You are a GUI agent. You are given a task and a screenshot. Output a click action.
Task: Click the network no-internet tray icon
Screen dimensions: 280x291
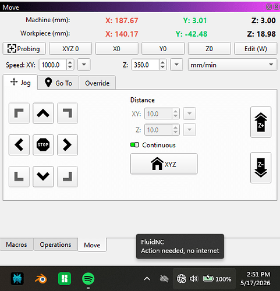[x=181, y=279]
